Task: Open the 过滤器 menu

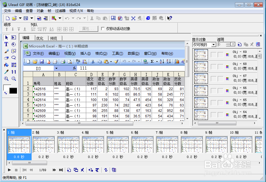Action: (60, 11)
